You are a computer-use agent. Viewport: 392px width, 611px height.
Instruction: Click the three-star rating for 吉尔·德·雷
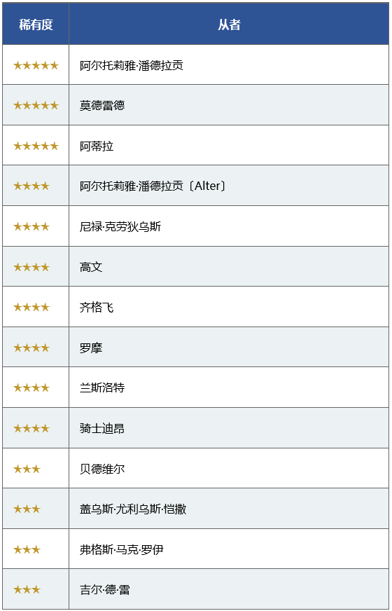coord(27,589)
